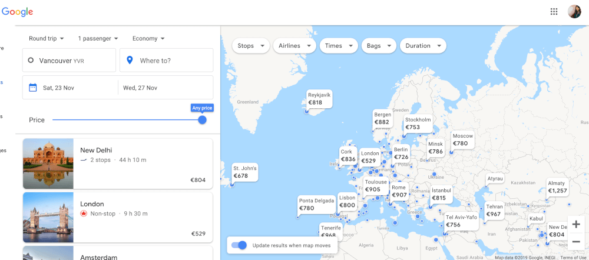Select the Rome €907 map marker

tap(399, 191)
